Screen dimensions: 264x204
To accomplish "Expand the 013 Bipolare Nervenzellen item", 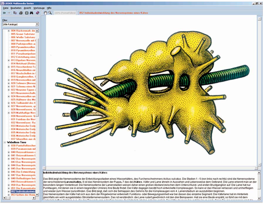I will 9,60.
